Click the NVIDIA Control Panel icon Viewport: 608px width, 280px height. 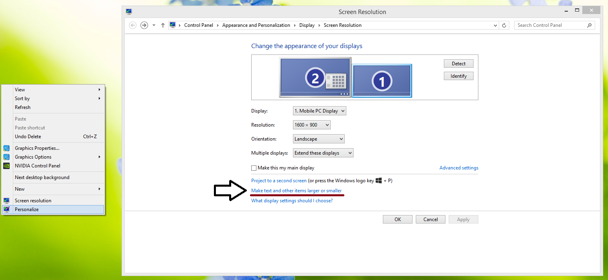click(6, 166)
